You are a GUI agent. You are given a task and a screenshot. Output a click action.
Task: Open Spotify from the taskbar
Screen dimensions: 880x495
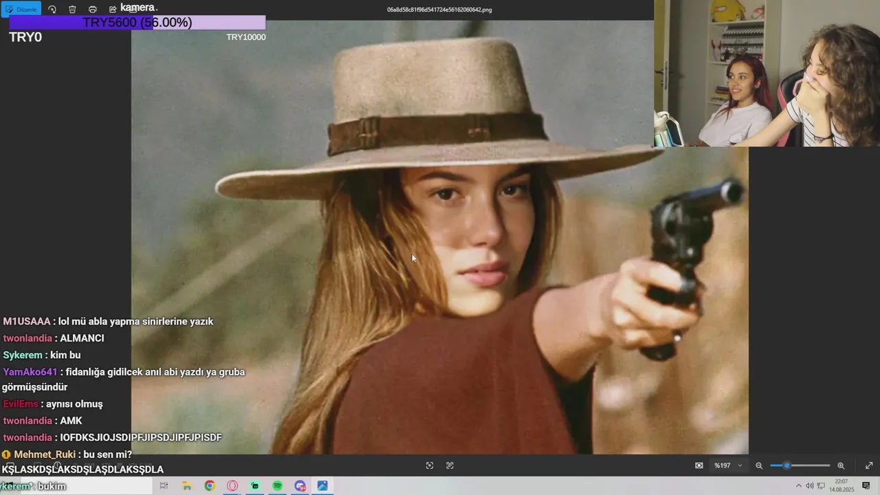point(277,485)
